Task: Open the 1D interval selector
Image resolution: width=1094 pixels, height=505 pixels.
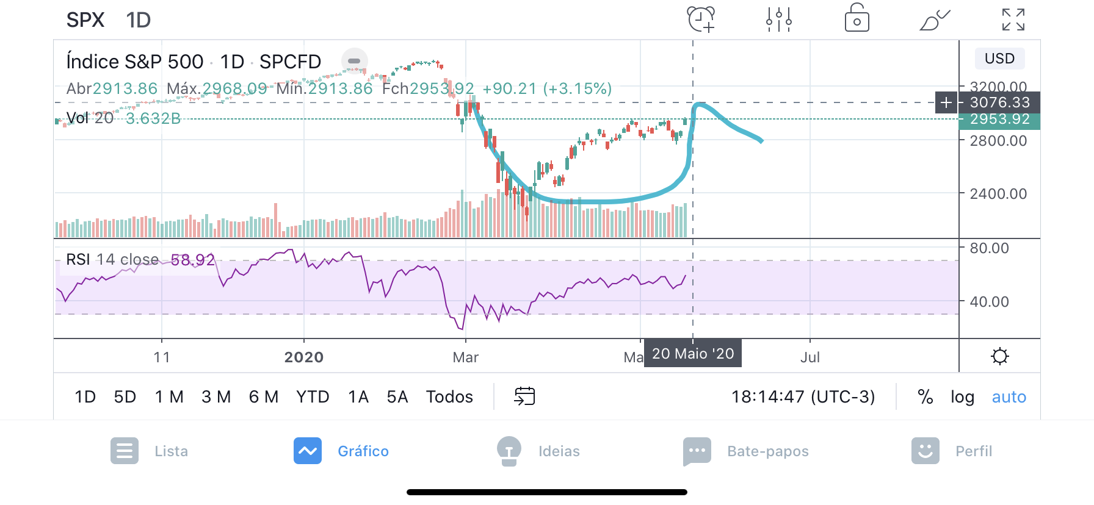Action: [139, 20]
